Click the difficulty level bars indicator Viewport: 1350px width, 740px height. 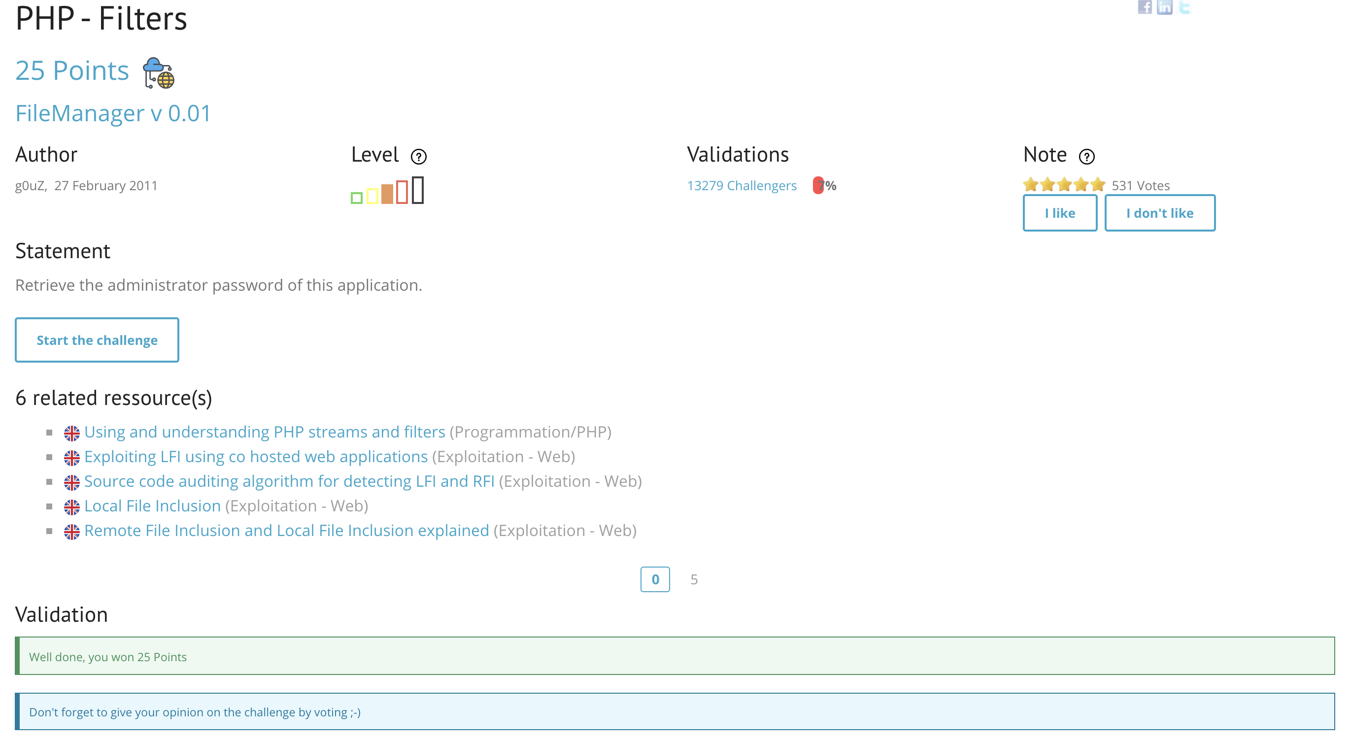point(387,191)
